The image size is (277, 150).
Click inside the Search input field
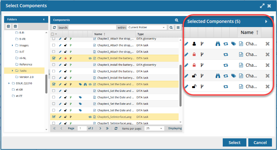tap(92, 28)
